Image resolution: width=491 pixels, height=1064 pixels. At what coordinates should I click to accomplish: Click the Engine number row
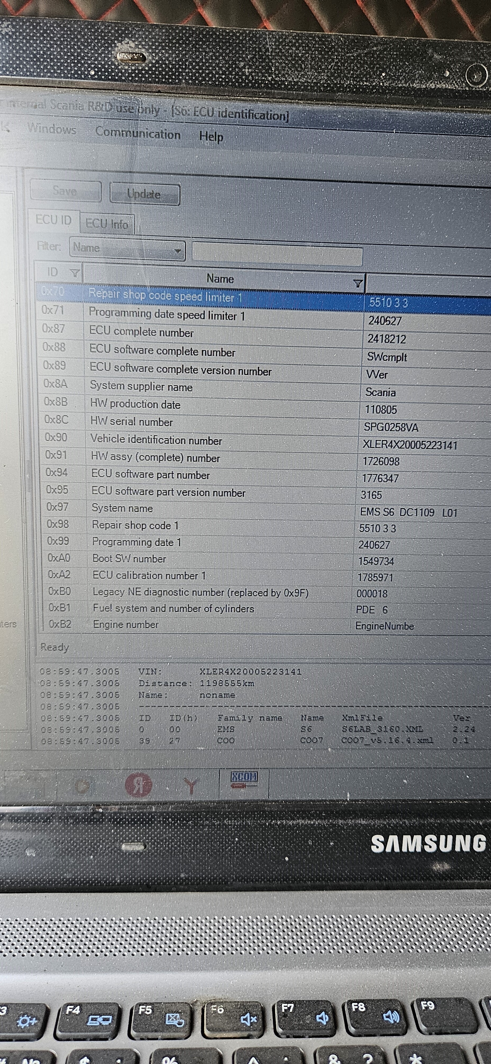[126, 624]
